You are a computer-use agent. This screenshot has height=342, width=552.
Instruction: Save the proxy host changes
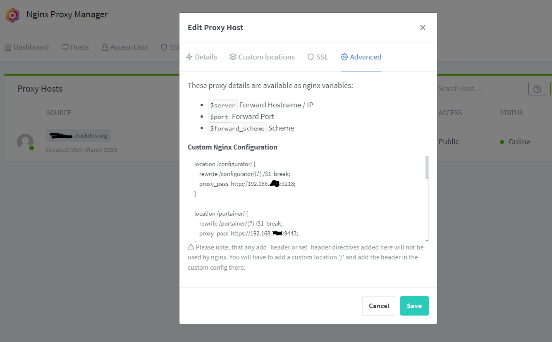[x=414, y=306]
